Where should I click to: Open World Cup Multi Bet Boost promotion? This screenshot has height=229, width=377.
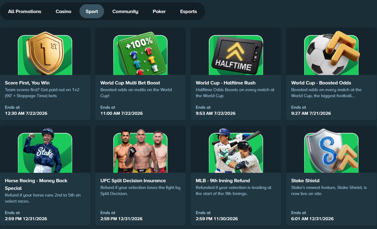130,83
